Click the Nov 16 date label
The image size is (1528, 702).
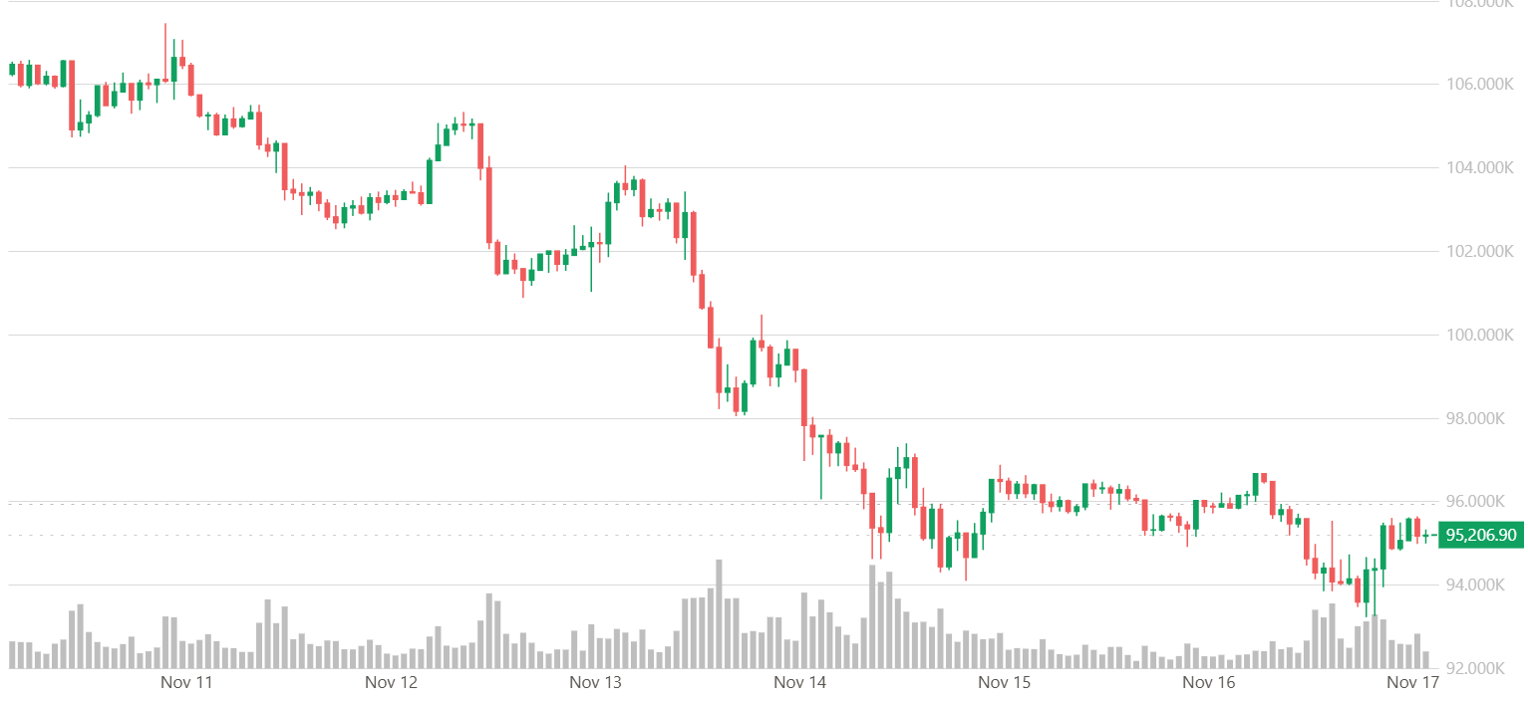click(1209, 683)
